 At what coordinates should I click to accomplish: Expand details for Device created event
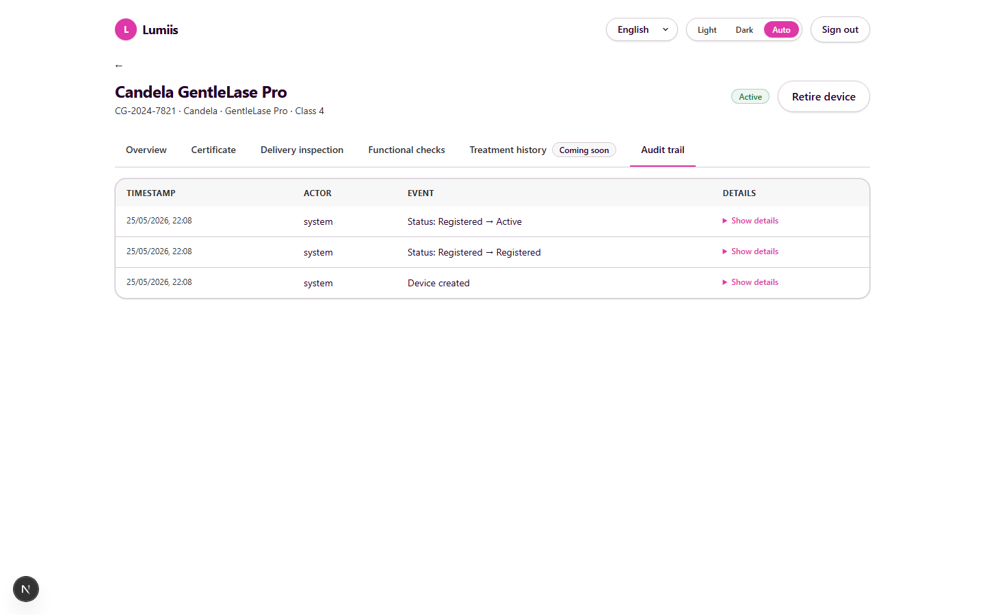pos(750,282)
